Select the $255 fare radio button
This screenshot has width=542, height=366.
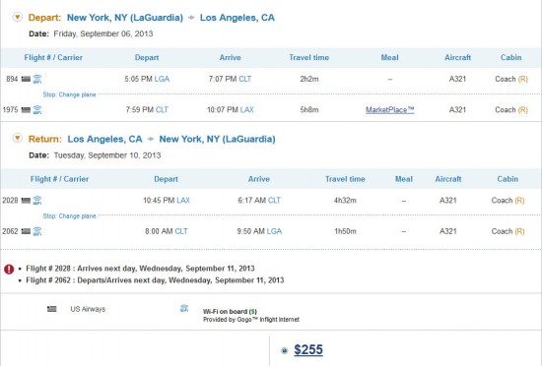(x=285, y=351)
